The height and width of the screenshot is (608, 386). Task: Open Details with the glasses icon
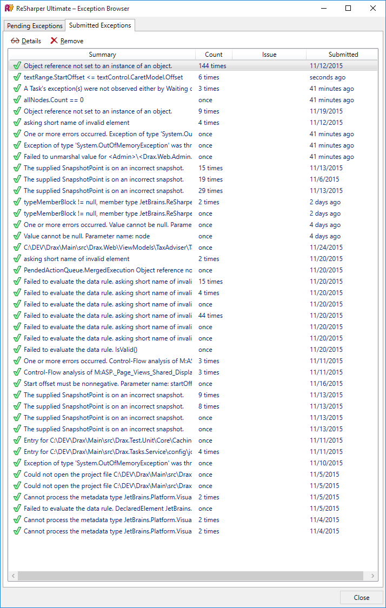tap(15, 41)
